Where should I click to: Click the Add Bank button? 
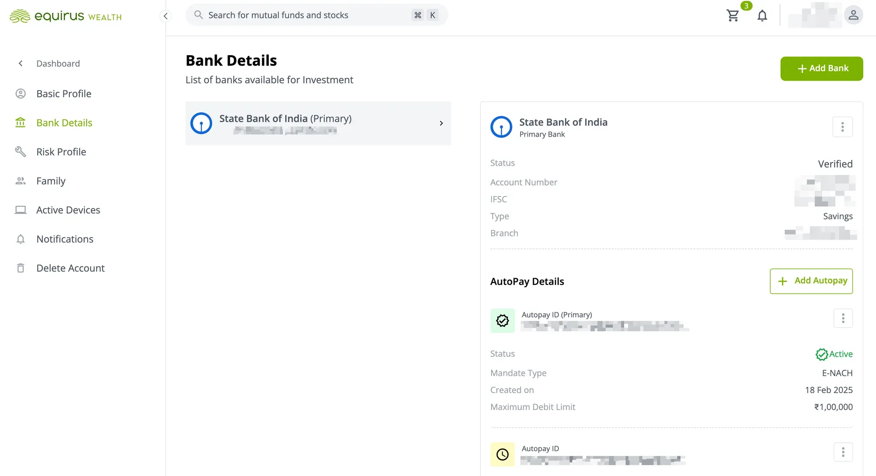[821, 68]
